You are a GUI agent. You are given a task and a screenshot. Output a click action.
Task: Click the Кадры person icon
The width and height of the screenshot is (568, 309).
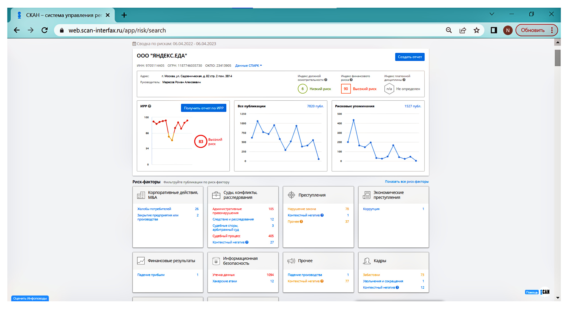(x=367, y=261)
